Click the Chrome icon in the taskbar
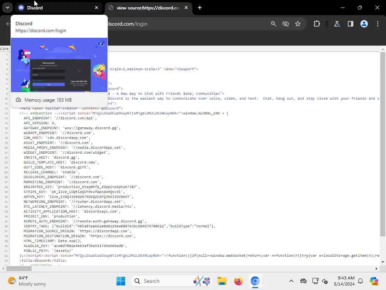 click(x=255, y=281)
